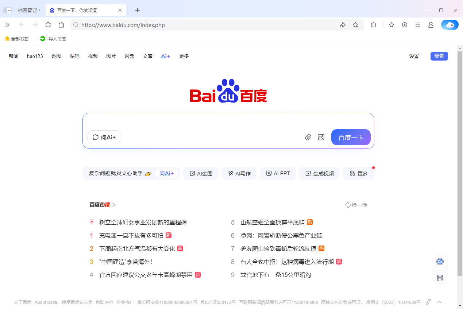This screenshot has width=463, height=309.
Task: Toggle the sidebar panel icon at top left
Action: coord(7,10)
